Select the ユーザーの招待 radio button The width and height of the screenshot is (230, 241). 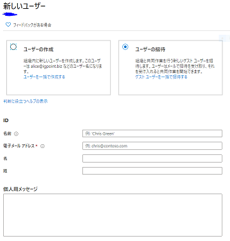[125, 47]
